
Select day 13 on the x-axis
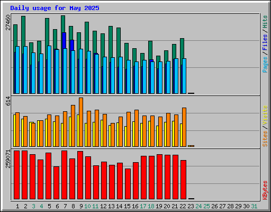click(x=111, y=206)
